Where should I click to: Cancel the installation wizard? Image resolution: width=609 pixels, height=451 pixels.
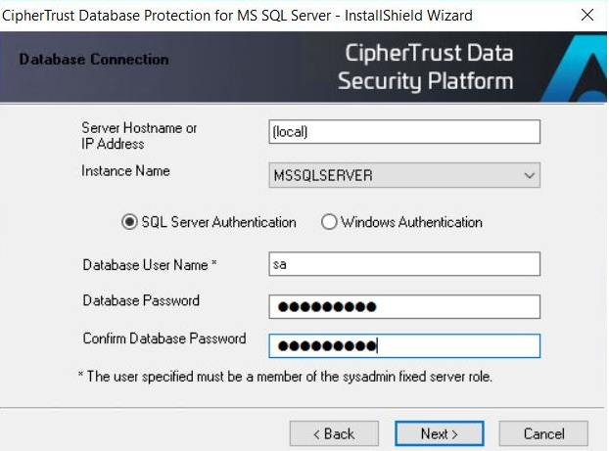coord(543,433)
